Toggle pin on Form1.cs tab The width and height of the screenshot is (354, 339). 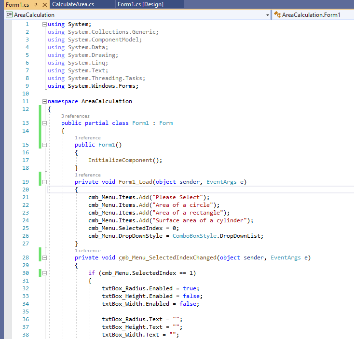pyautogui.click(x=36, y=4)
